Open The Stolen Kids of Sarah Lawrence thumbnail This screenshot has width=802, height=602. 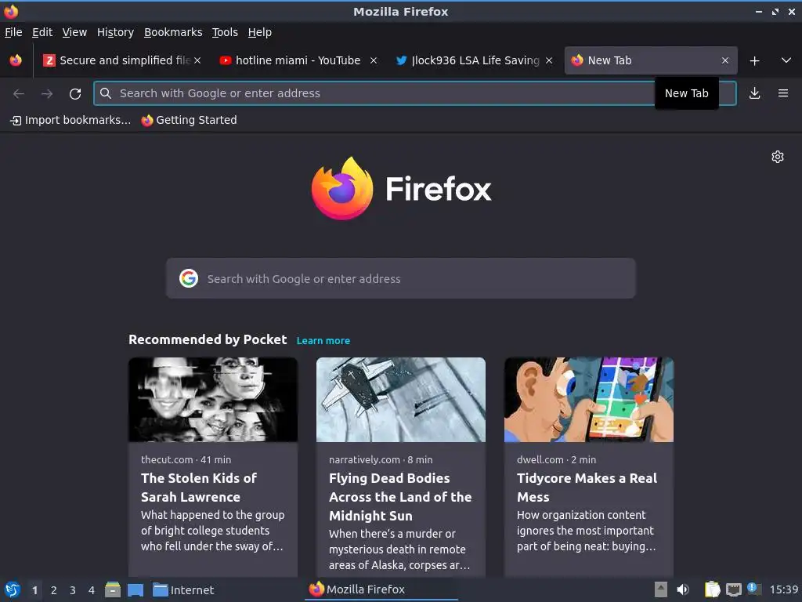tap(213, 399)
